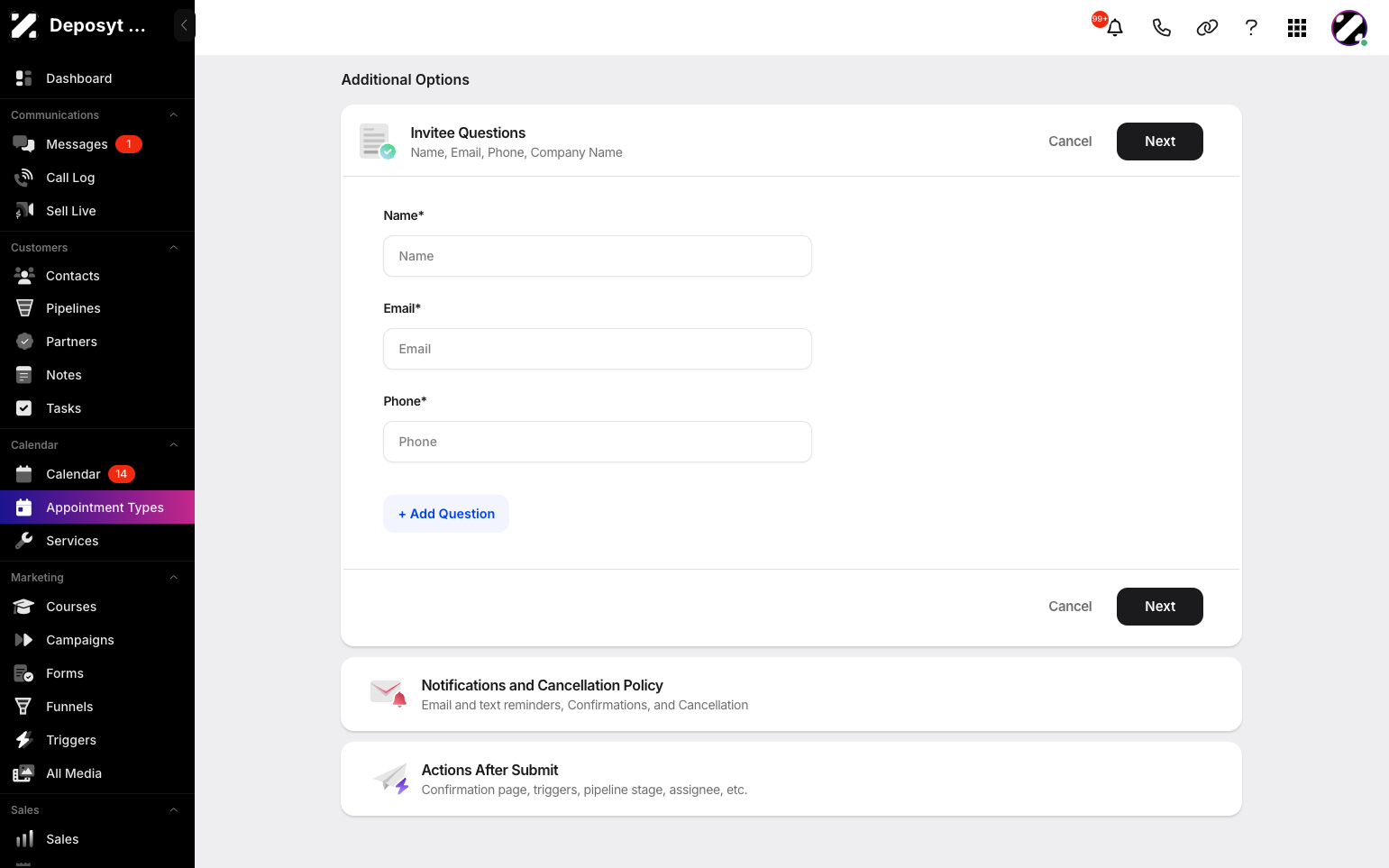Click the Contacts people icon

tap(24, 276)
